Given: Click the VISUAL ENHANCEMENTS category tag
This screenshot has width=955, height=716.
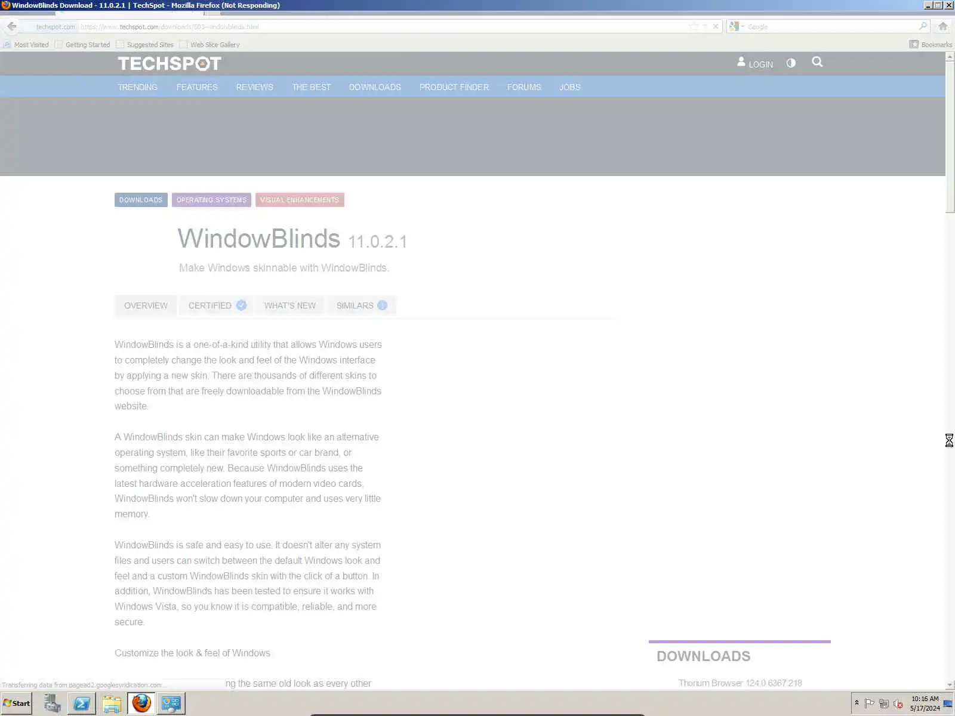Looking at the screenshot, I should tap(300, 200).
